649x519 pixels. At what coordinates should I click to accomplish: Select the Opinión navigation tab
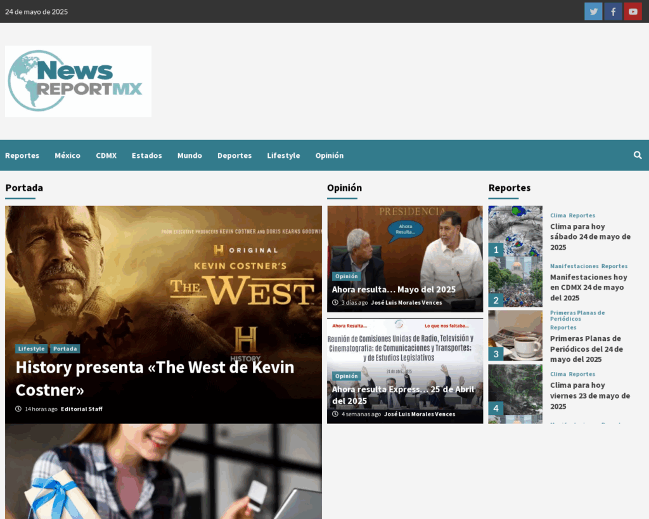329,155
